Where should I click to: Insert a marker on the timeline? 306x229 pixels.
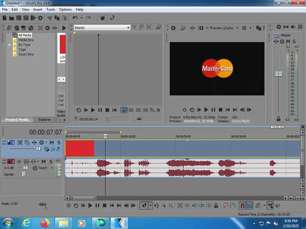point(226,206)
